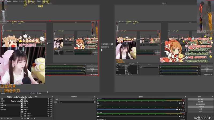Move selected source up in list
The height and width of the screenshot is (120, 214).
[x=32, y=118]
